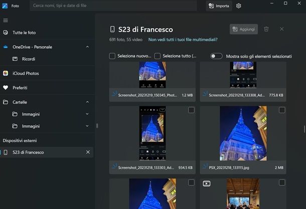The width and height of the screenshot is (306, 209).
Task: Click the '934.5 KB' file size label
Action: click(186, 168)
